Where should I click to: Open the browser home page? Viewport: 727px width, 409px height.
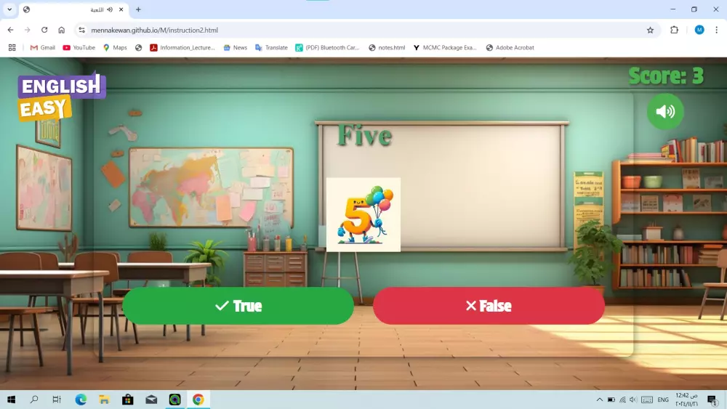pyautogui.click(x=61, y=30)
